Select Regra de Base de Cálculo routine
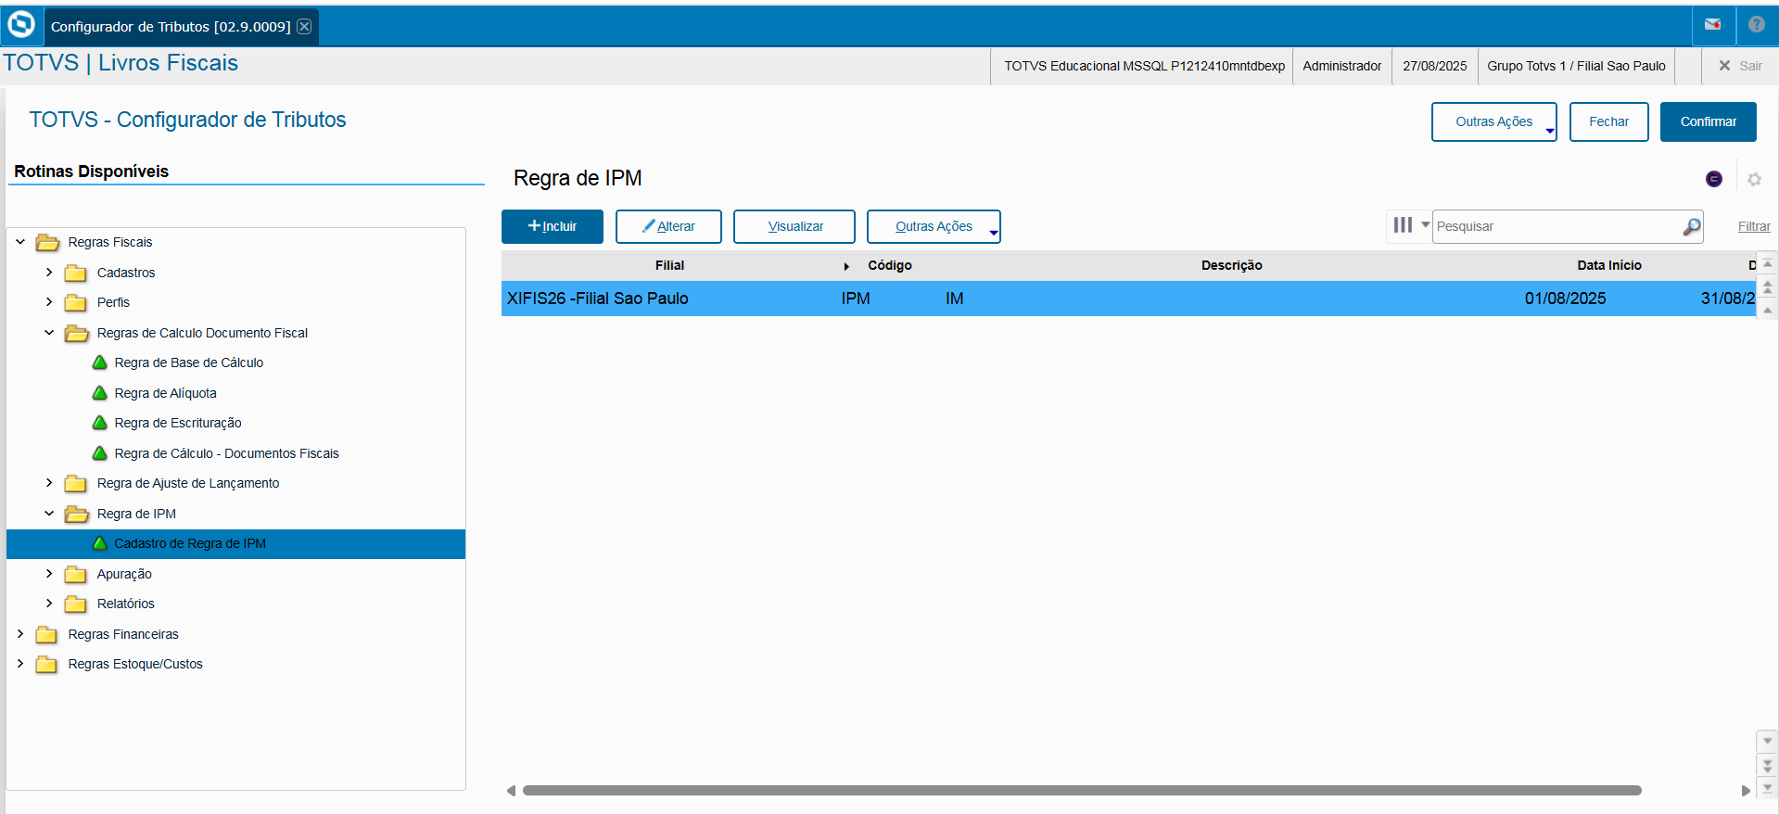 [188, 362]
